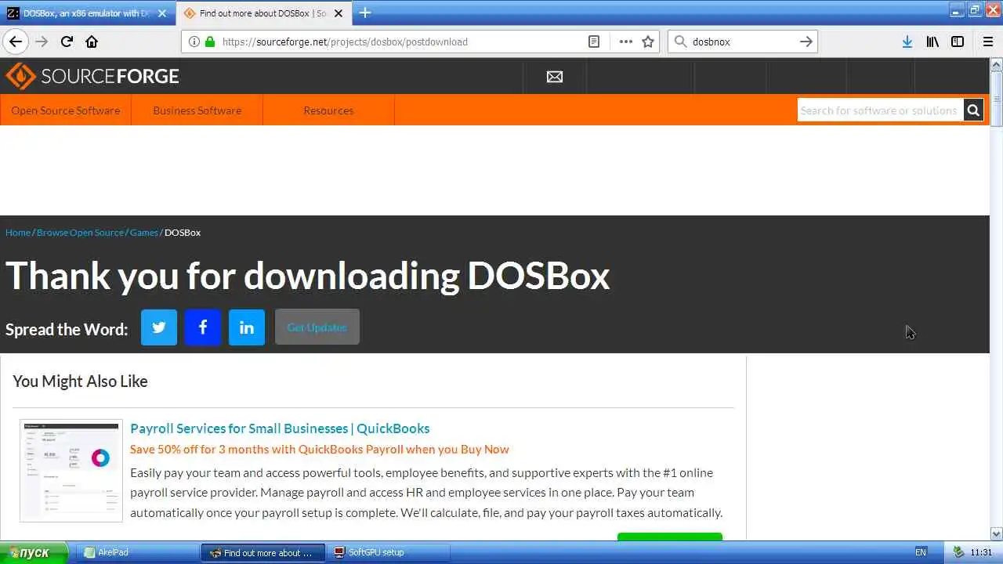Open a new tab with plus button
The image size is (1003, 564).
pyautogui.click(x=365, y=13)
